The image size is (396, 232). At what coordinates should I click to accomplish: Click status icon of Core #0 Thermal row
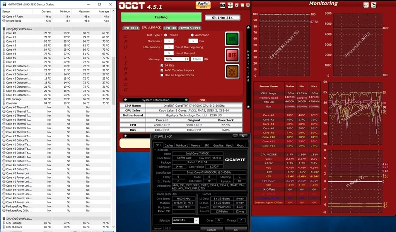point(4,107)
